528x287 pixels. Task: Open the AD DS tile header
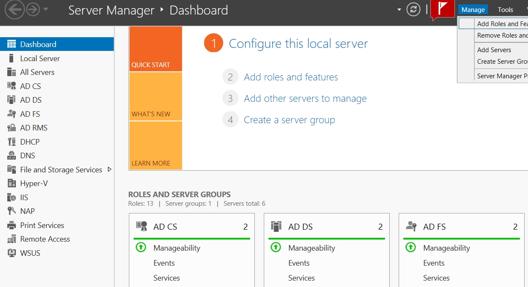(327, 227)
